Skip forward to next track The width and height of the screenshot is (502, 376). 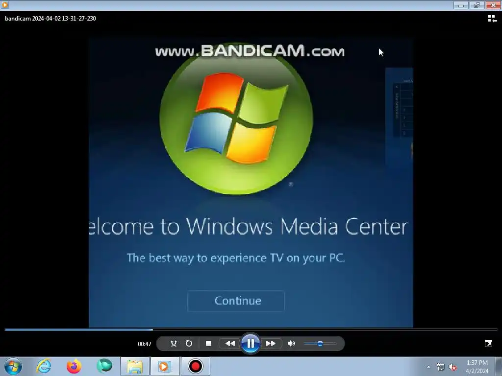(271, 344)
